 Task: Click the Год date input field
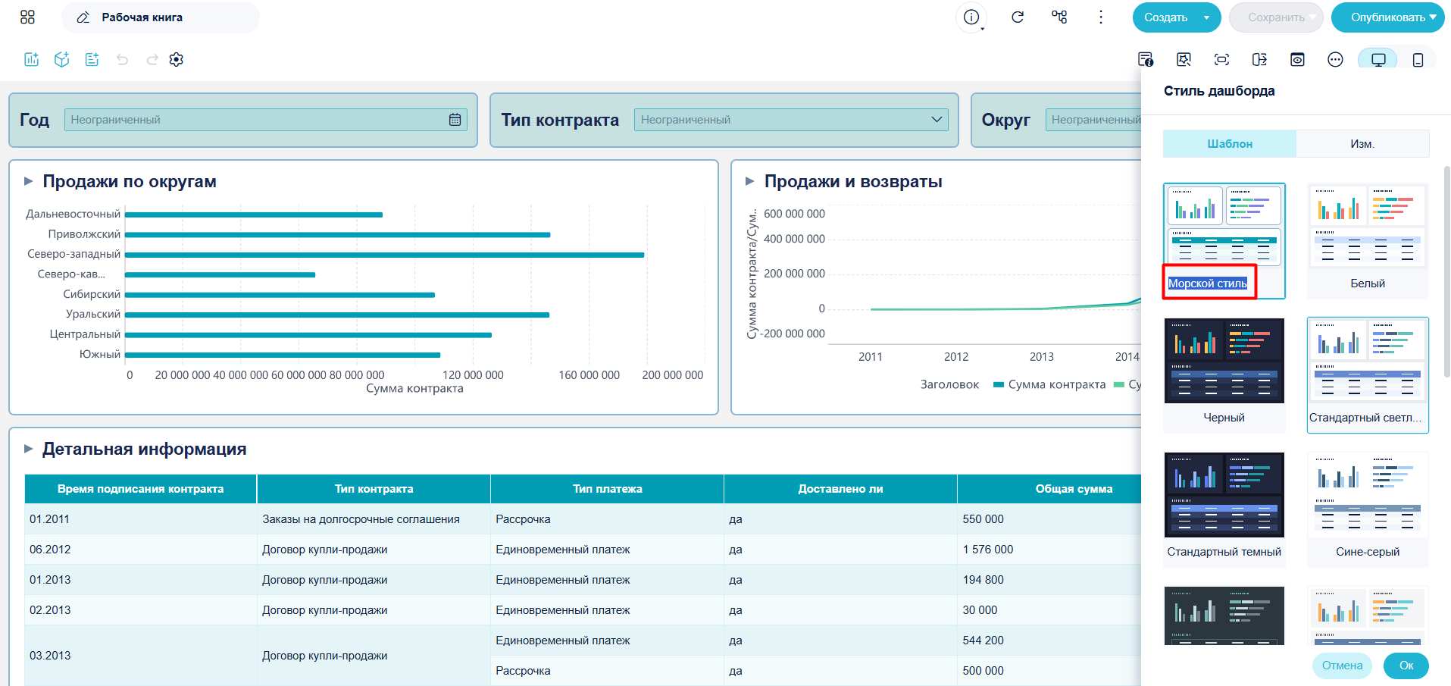(265, 120)
